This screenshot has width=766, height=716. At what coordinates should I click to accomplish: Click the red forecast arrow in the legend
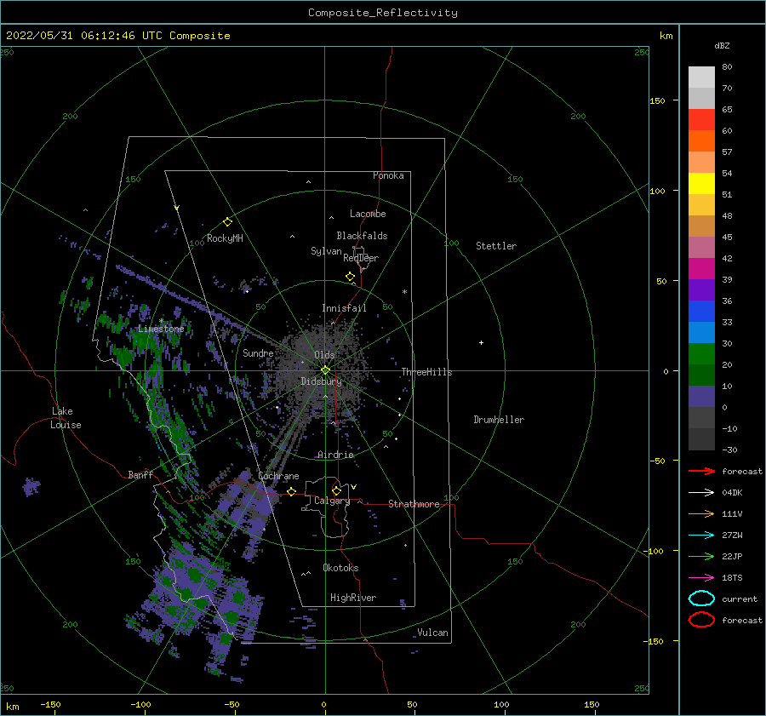[701, 471]
